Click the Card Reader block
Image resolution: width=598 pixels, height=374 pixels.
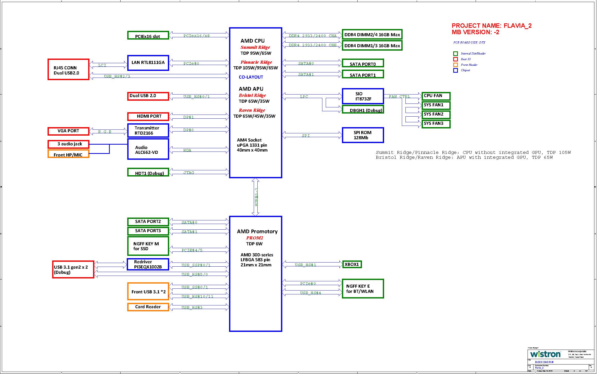click(x=148, y=307)
